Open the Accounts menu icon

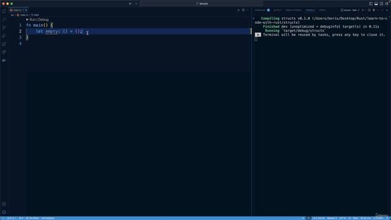click(4, 204)
